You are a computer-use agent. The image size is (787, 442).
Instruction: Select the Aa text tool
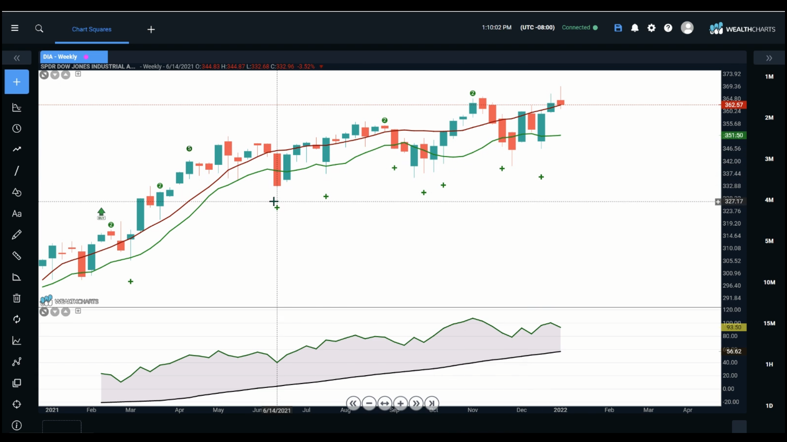point(17,214)
